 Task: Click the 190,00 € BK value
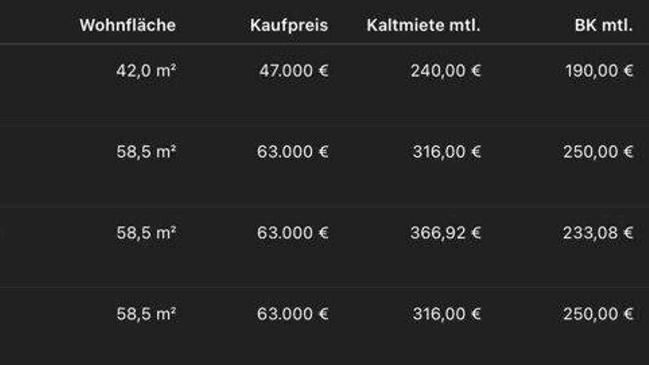[599, 70]
